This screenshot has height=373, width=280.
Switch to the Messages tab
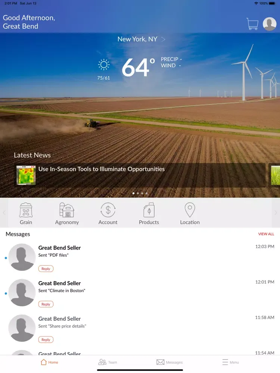pos(169,362)
